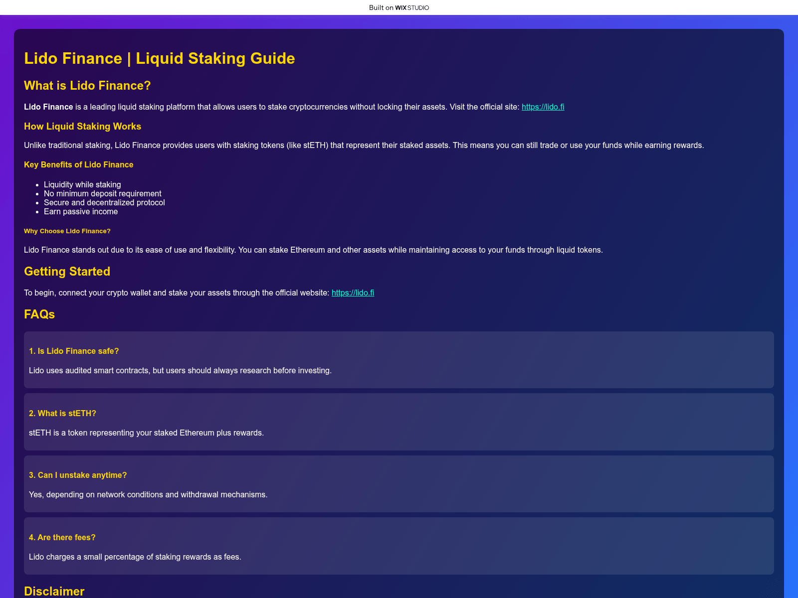The width and height of the screenshot is (798, 598).
Task: Click the 'Earn passive income' bullet item
Action: click(x=81, y=211)
